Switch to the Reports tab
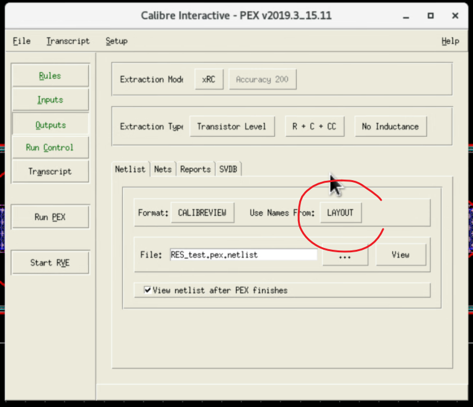473x407 pixels. click(x=196, y=169)
